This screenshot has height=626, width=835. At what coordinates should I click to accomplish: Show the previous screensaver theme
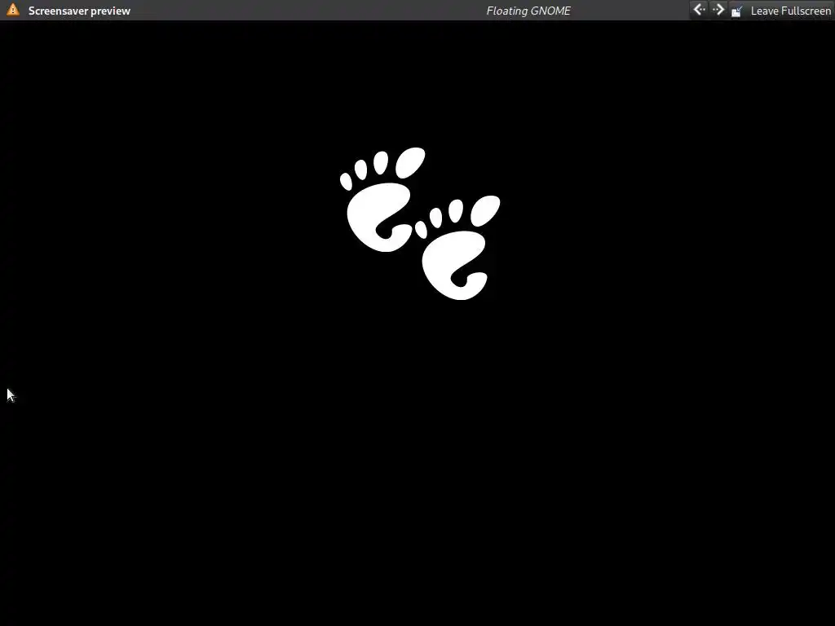[699, 10]
